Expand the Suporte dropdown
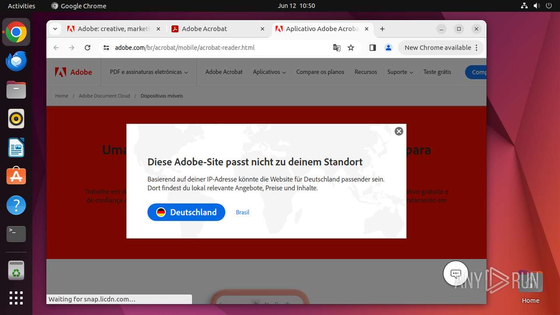Viewport: 560px width, 315px height. (400, 72)
